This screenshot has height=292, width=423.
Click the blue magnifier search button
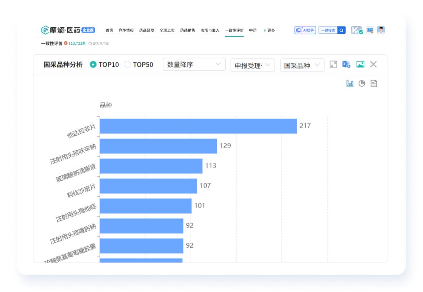(x=341, y=30)
